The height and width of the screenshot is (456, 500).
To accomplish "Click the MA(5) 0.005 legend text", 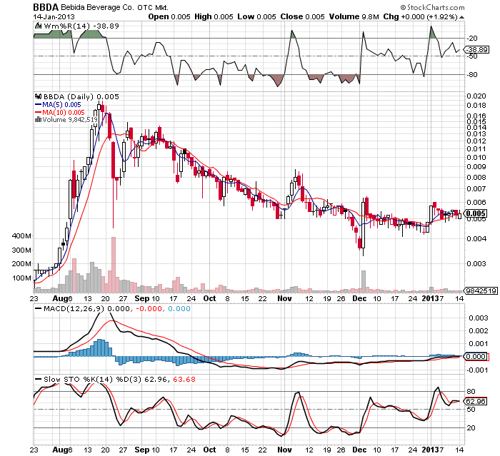I will (x=61, y=104).
